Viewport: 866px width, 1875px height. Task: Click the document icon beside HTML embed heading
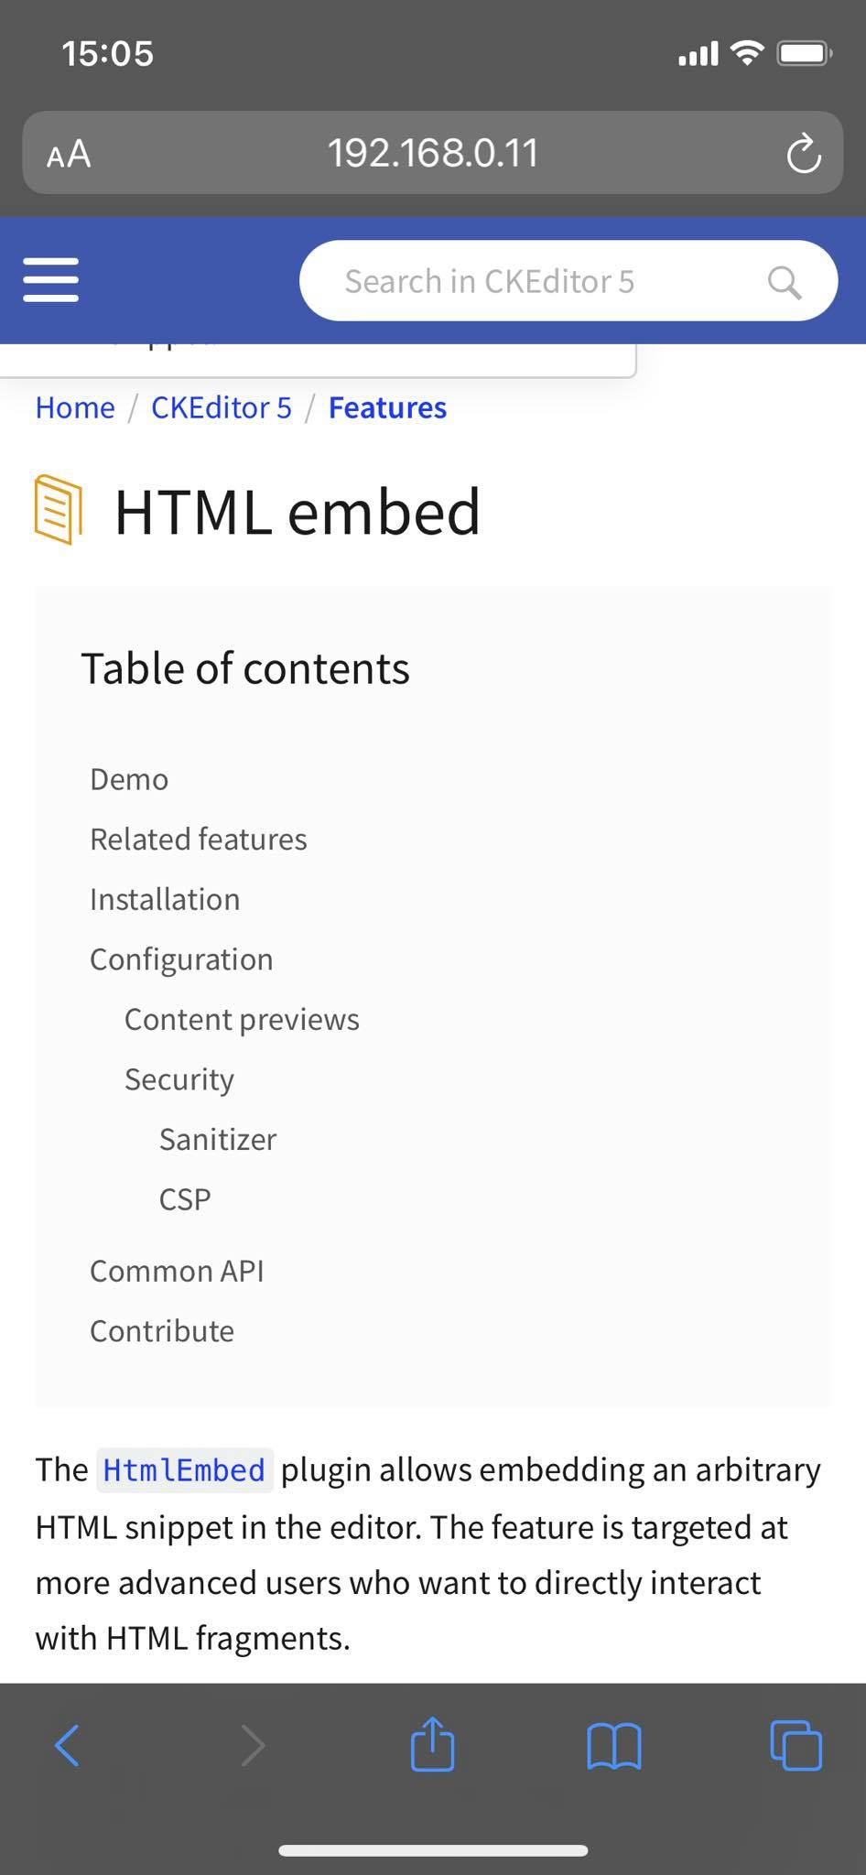click(58, 511)
